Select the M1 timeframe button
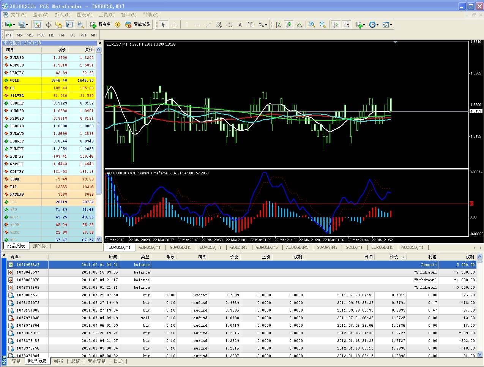Image resolution: width=484 pixels, height=367 pixels. click(9, 35)
